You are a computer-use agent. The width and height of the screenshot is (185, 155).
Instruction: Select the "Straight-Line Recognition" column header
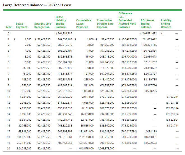point(42,25)
